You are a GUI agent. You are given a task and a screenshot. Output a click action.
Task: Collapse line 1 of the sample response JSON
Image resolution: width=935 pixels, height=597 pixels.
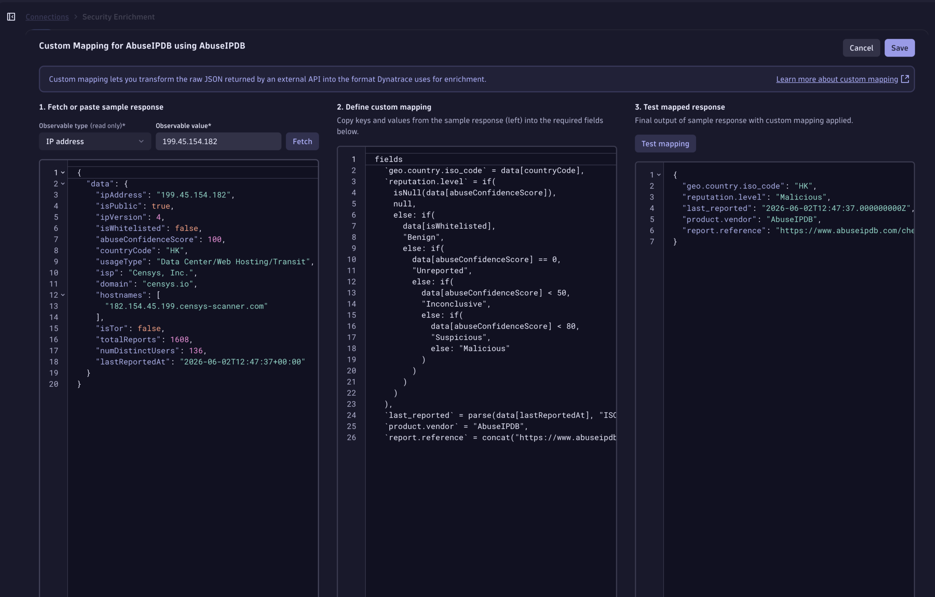tap(63, 172)
